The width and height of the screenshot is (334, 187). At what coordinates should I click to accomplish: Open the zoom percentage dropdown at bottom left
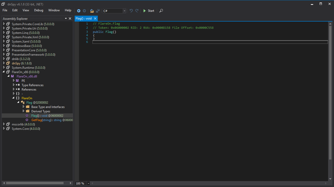(89, 183)
